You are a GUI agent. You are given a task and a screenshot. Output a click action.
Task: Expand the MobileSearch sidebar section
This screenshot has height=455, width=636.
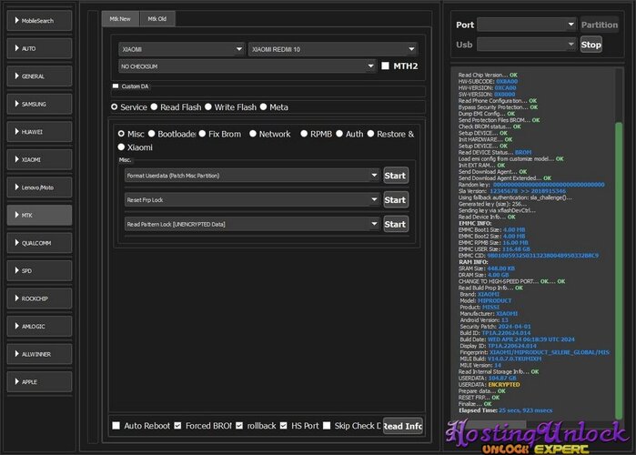pyautogui.click(x=39, y=21)
